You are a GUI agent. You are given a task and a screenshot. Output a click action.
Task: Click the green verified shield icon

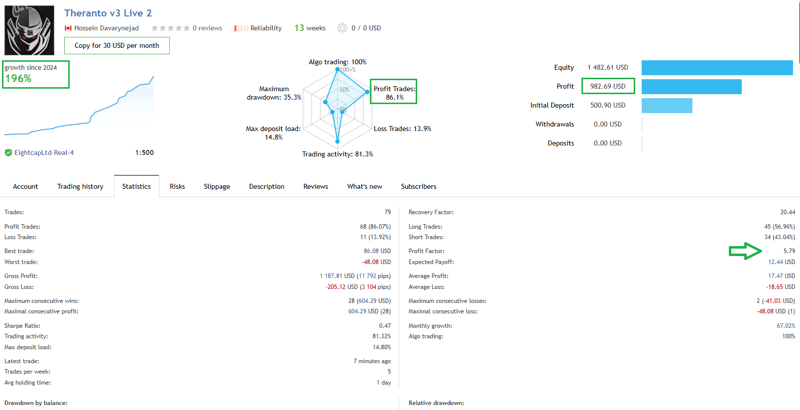point(8,153)
